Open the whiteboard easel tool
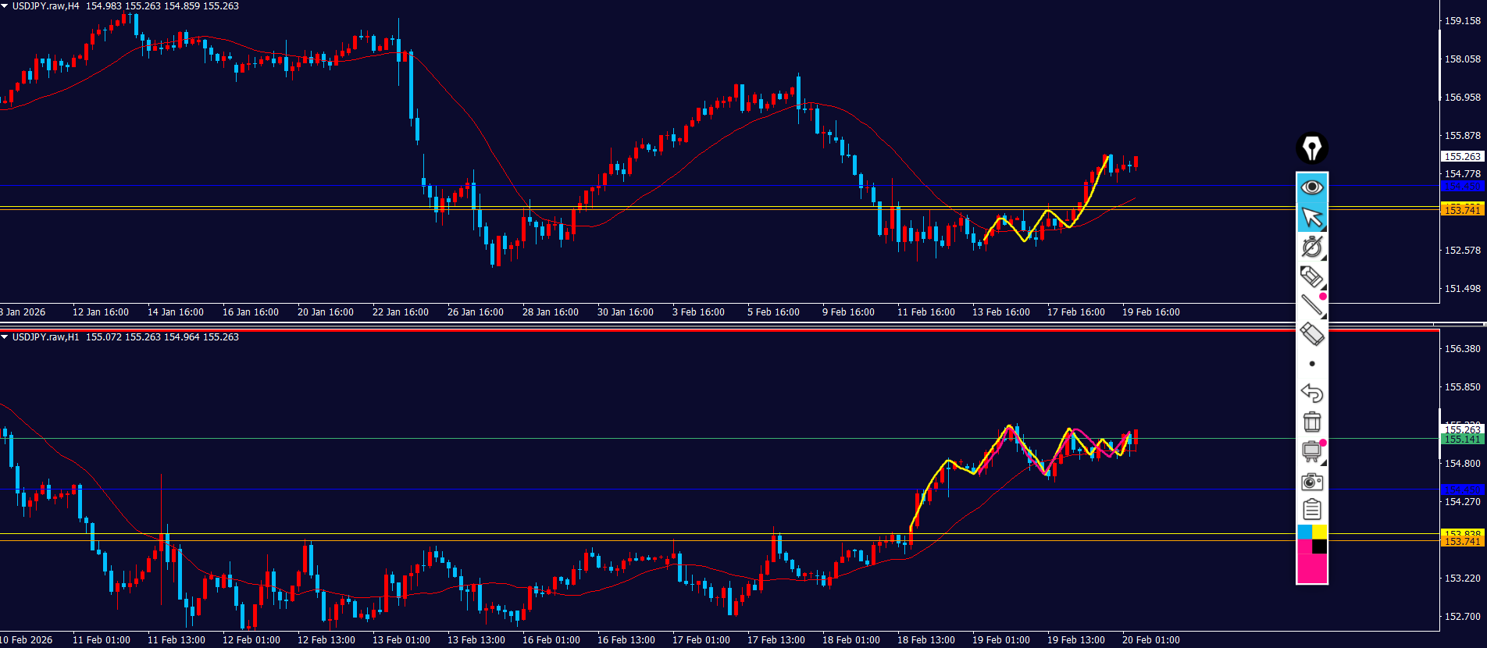 click(1312, 451)
